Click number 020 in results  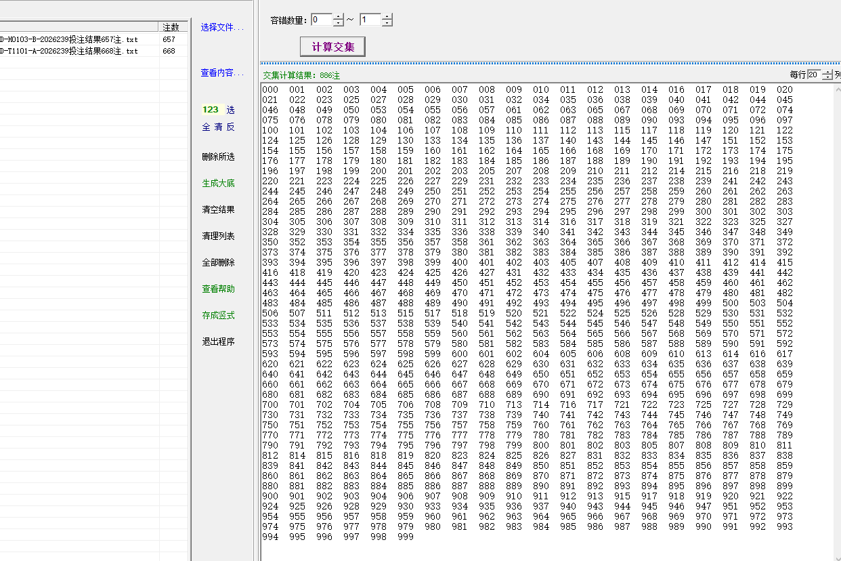coord(785,89)
